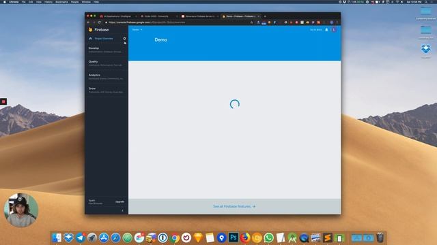Open Project Overview in the Firebase sidebar
The image size is (437, 245).
click(x=104, y=39)
